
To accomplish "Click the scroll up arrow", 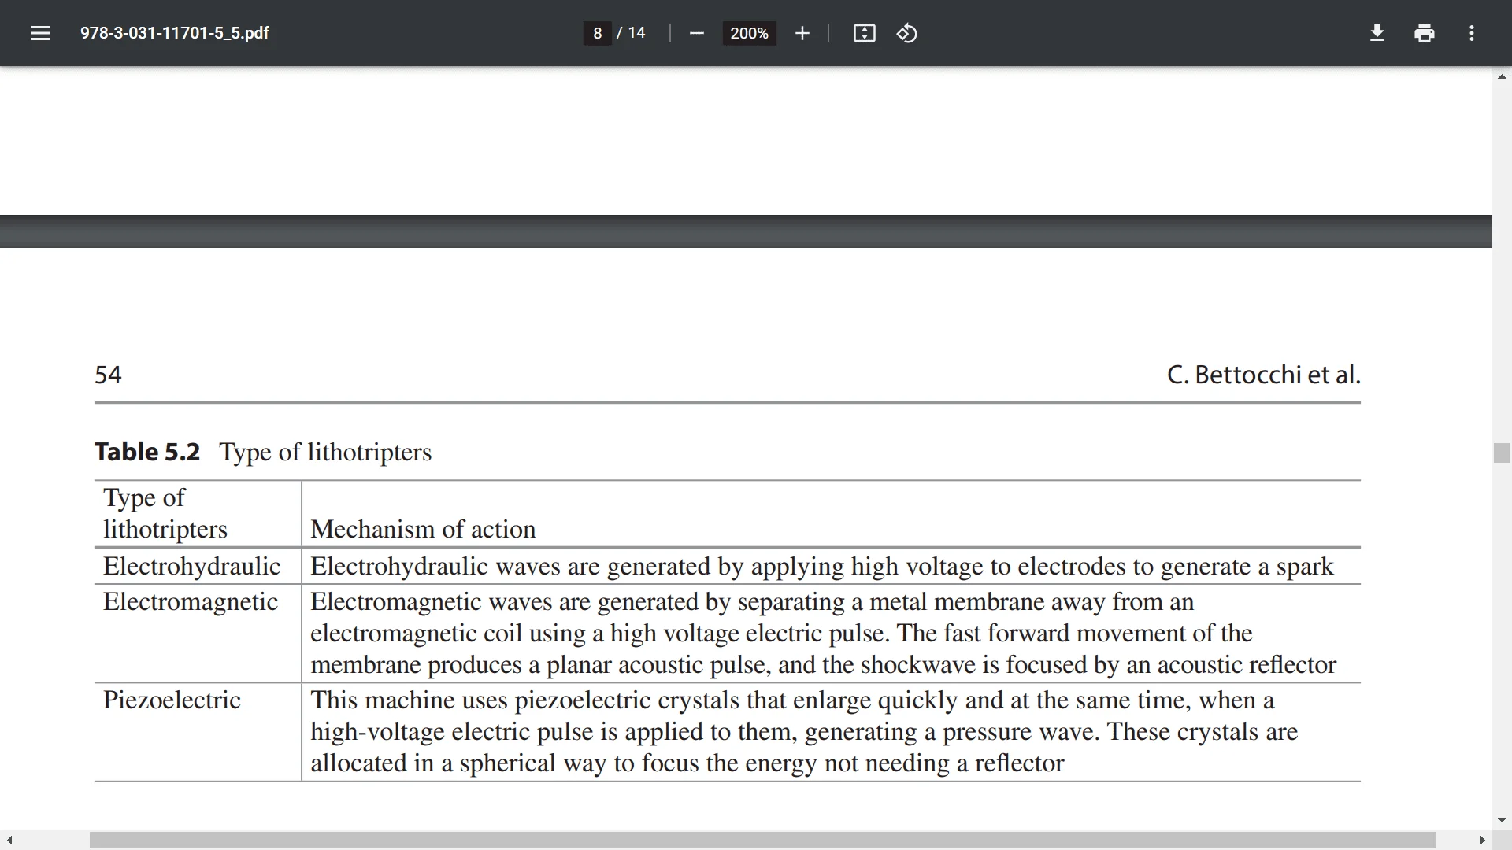I will pos(1502,76).
